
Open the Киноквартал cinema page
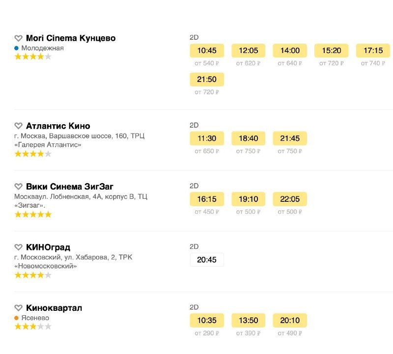(54, 308)
